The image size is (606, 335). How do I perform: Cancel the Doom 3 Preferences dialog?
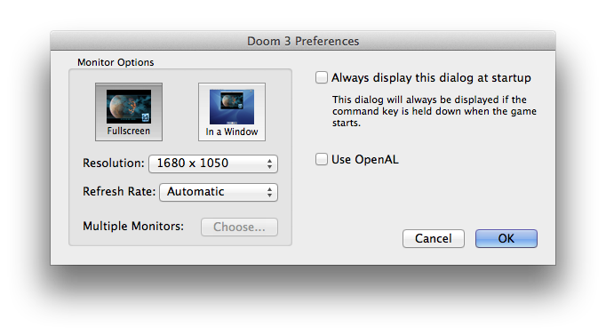pyautogui.click(x=434, y=238)
